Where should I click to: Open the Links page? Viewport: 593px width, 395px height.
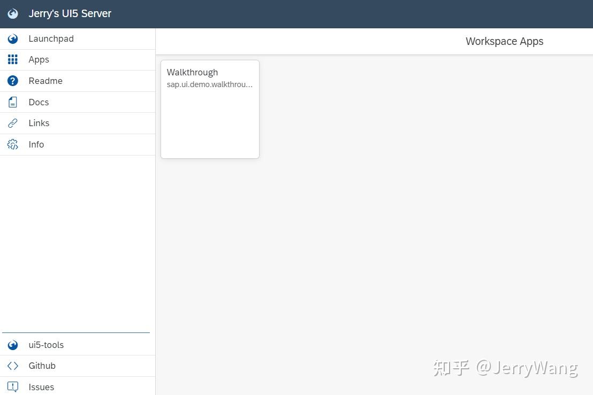[x=39, y=123]
